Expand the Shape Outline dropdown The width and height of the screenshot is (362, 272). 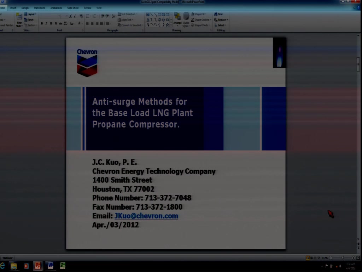tap(201, 20)
